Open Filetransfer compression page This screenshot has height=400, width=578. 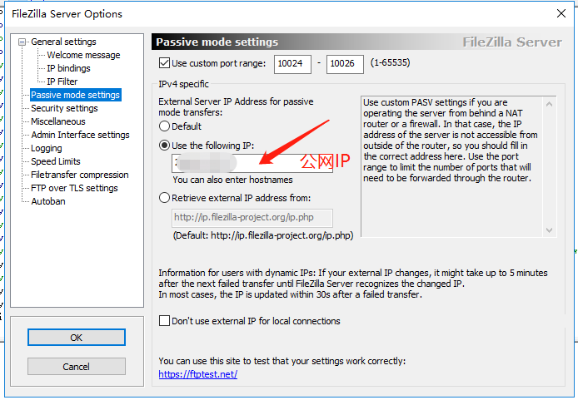click(x=80, y=175)
